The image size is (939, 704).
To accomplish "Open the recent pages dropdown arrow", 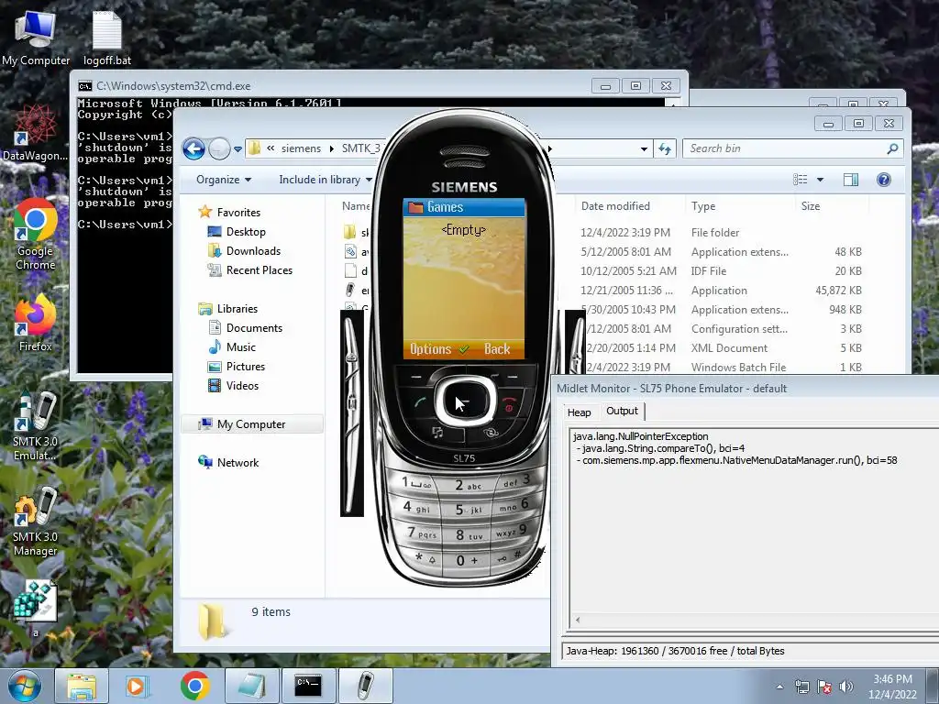I will coord(238,149).
